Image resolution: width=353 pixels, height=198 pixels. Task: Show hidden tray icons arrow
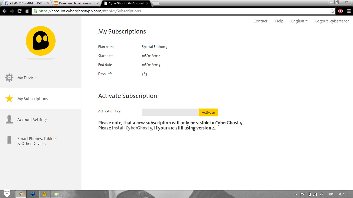296,194
